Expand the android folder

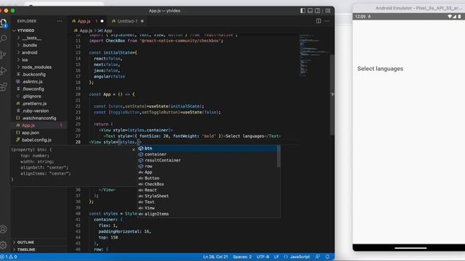[x=29, y=52]
